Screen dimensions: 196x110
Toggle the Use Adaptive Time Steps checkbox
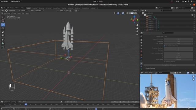click(164, 46)
